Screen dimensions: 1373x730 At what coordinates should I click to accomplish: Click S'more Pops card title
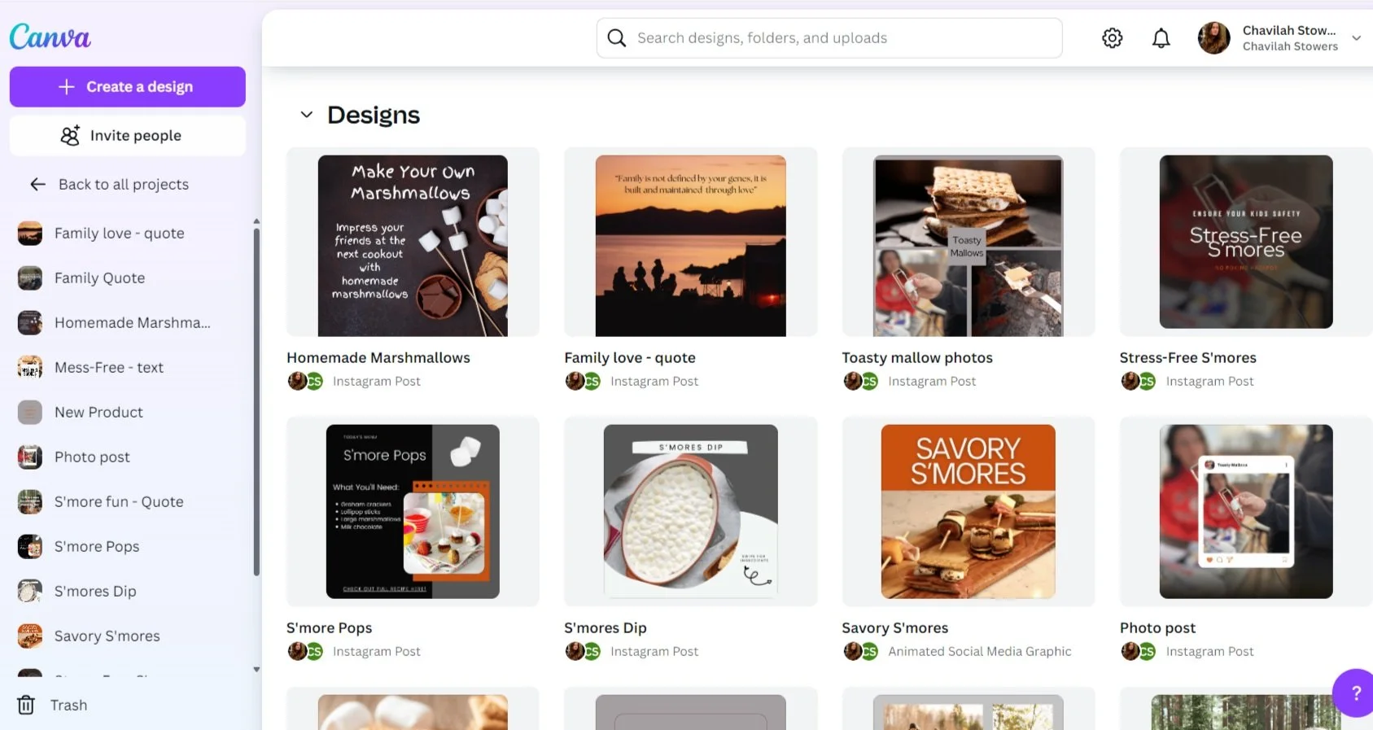pyautogui.click(x=329, y=627)
